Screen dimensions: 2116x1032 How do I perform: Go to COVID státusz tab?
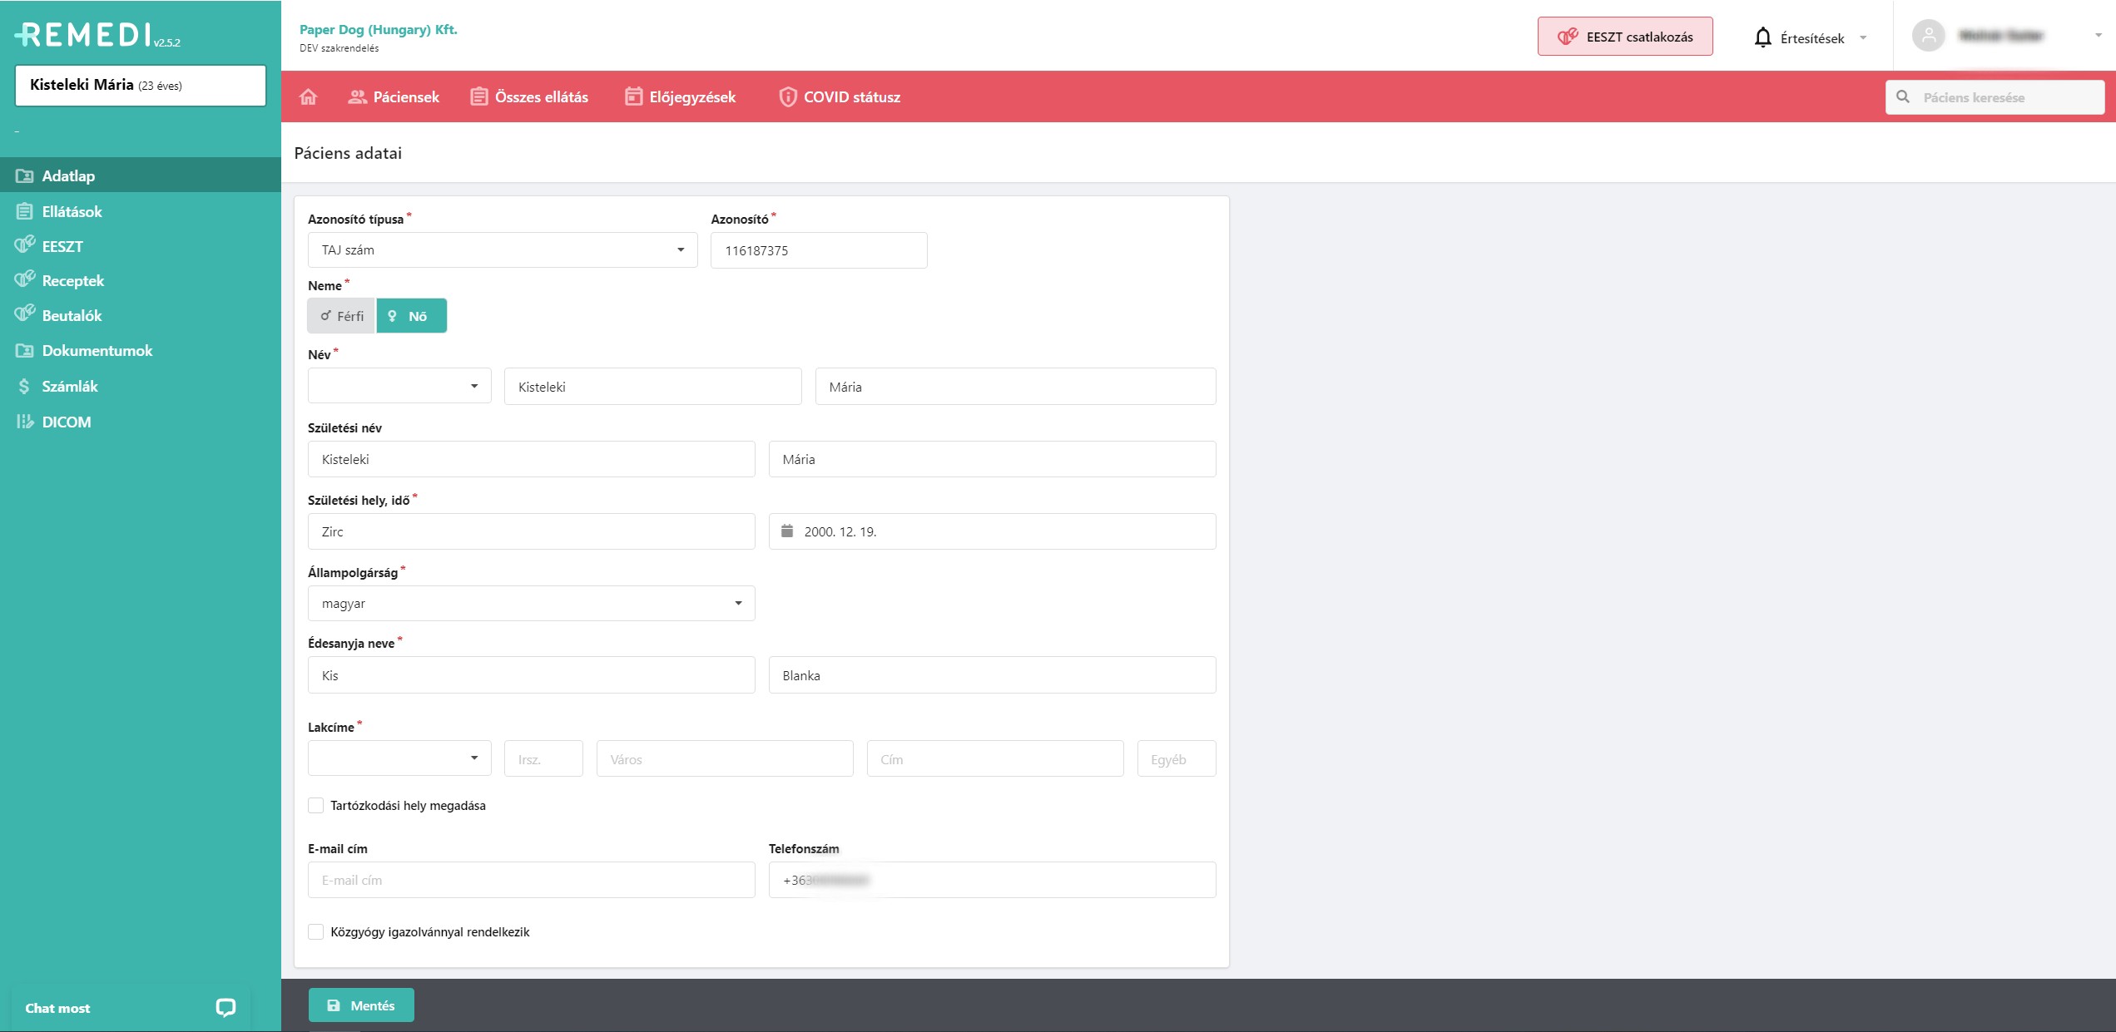(x=840, y=97)
